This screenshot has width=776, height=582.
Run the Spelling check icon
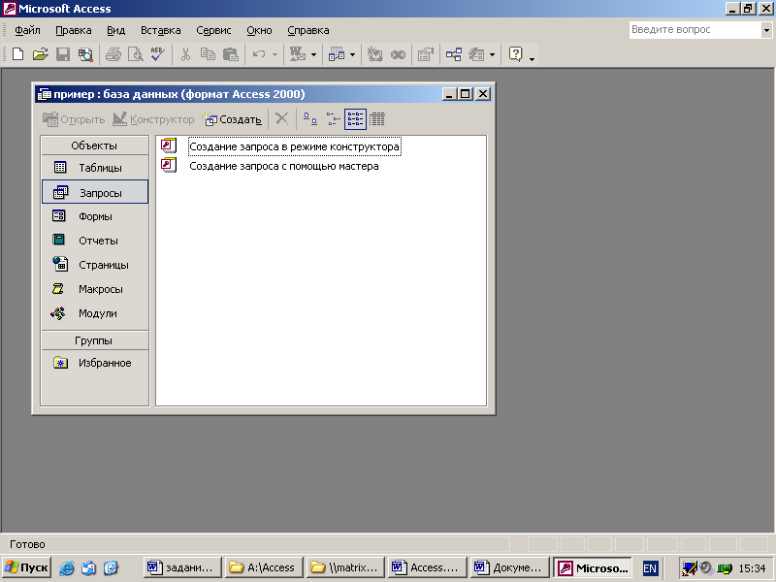(x=158, y=54)
